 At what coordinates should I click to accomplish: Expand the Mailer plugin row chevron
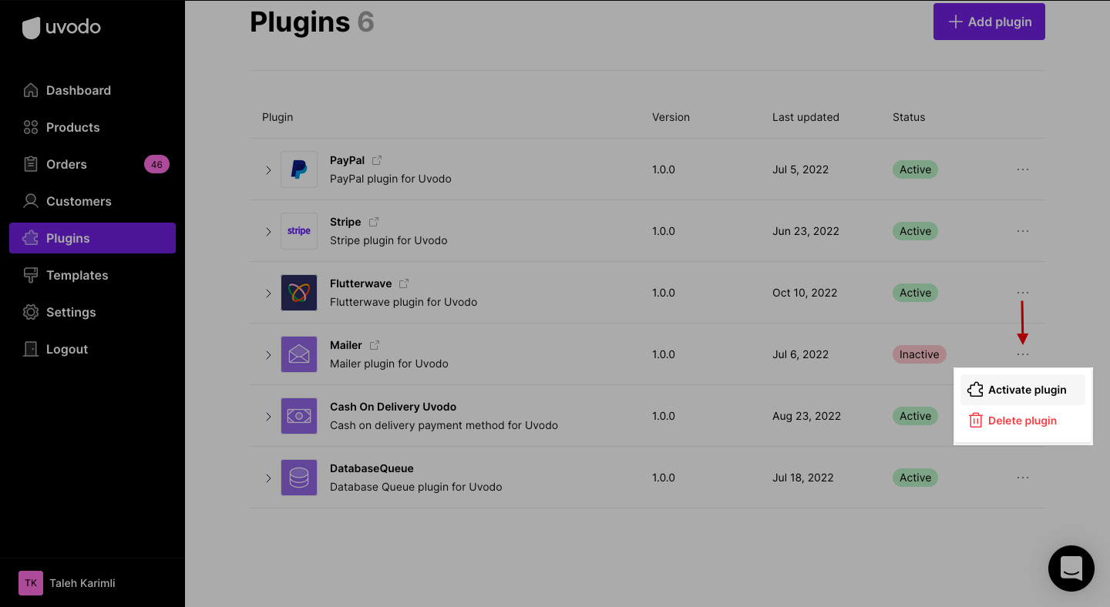[x=268, y=354]
